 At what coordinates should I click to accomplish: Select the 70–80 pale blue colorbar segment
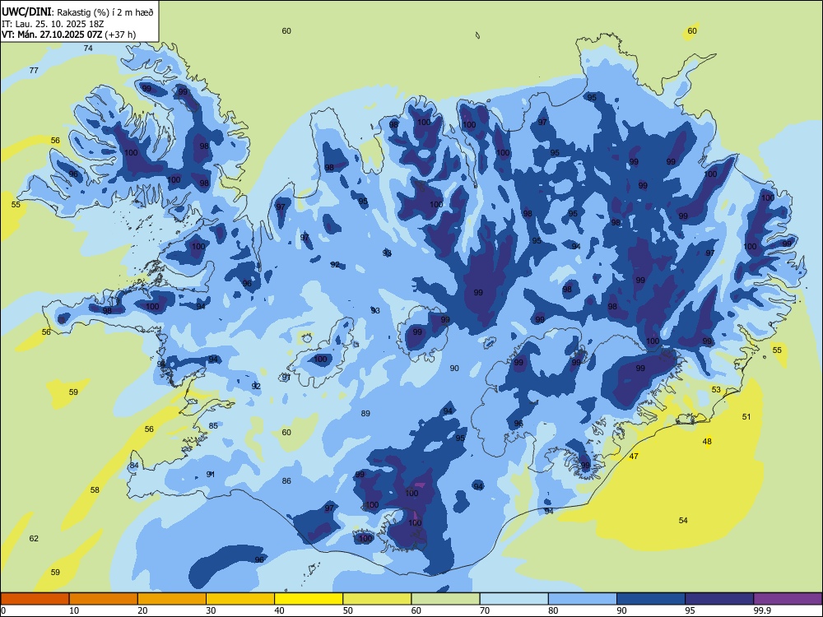pos(514,599)
